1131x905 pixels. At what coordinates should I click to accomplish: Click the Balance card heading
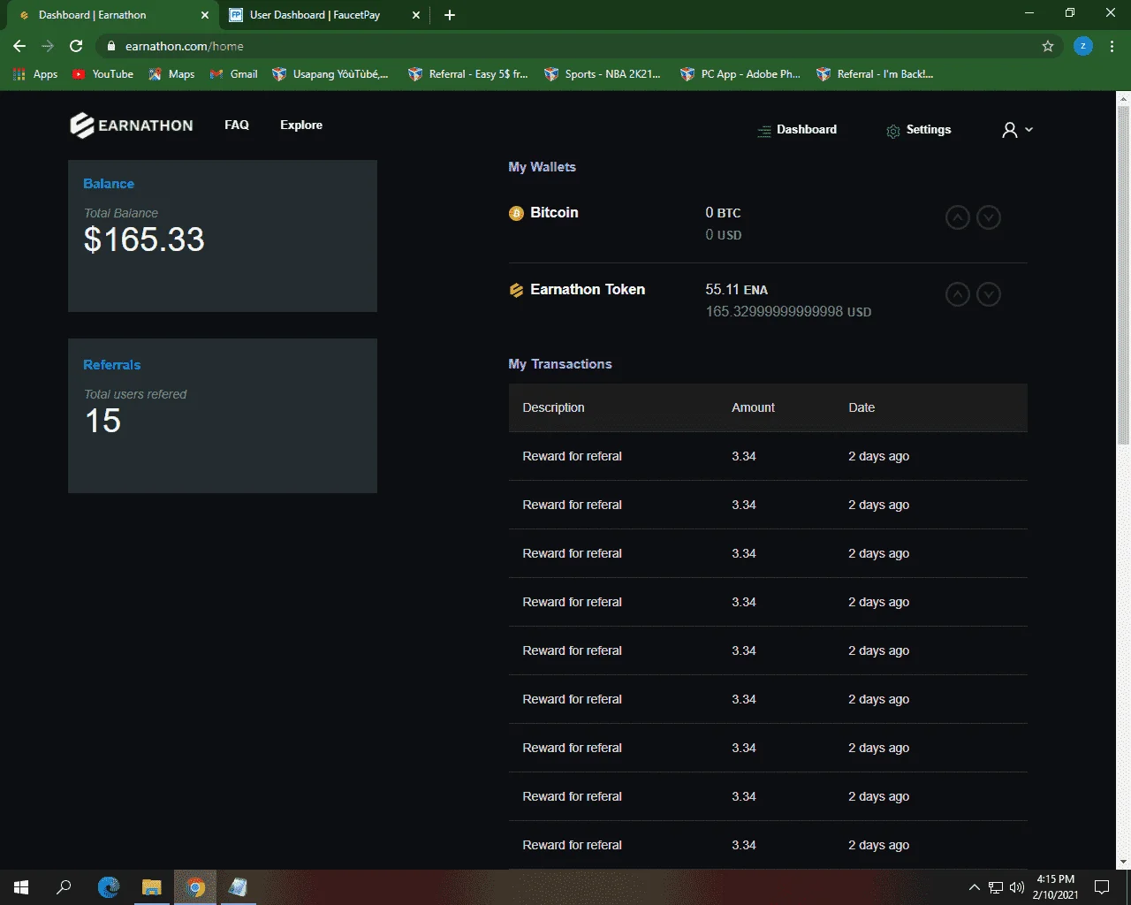(x=109, y=184)
